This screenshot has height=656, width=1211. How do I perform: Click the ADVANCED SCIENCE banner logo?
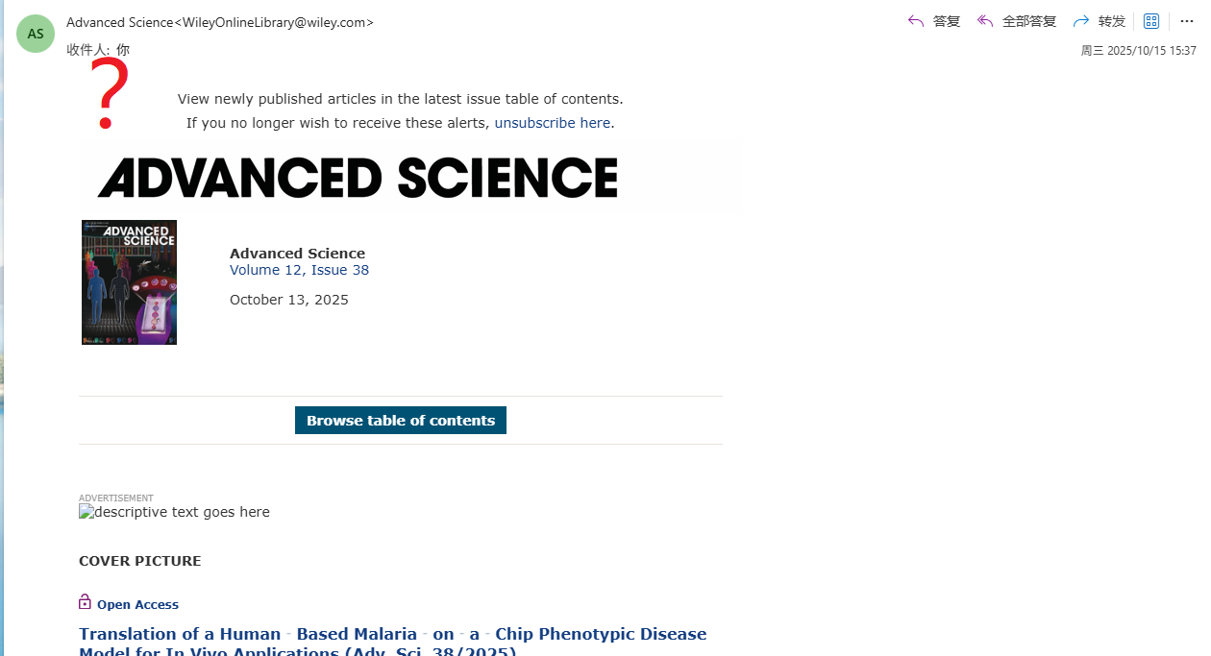[x=358, y=178]
